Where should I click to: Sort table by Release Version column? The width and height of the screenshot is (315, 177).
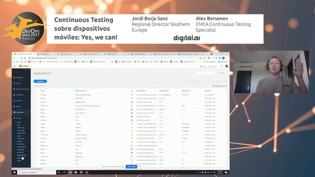164,90
